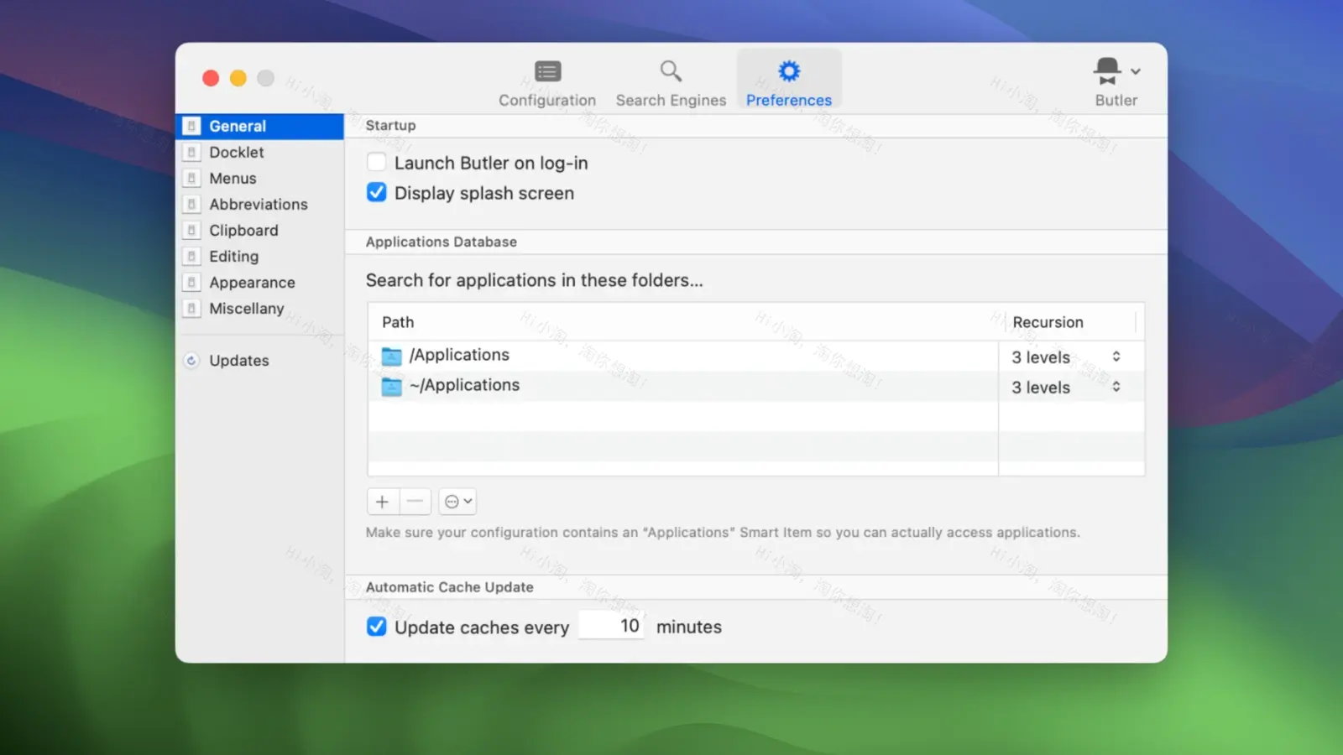Click the Butler bowler-hat icon
Image resolution: width=1343 pixels, height=755 pixels.
[x=1106, y=67]
